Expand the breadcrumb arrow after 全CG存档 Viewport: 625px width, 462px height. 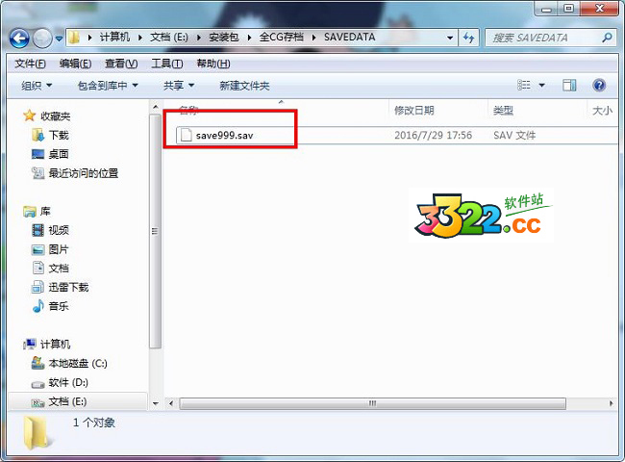313,38
